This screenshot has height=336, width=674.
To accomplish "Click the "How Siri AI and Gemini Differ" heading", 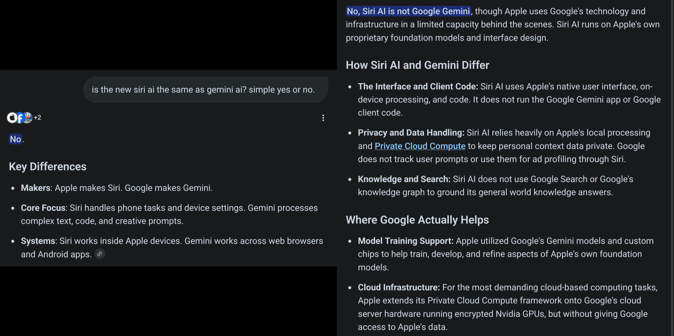I will 418,65.
